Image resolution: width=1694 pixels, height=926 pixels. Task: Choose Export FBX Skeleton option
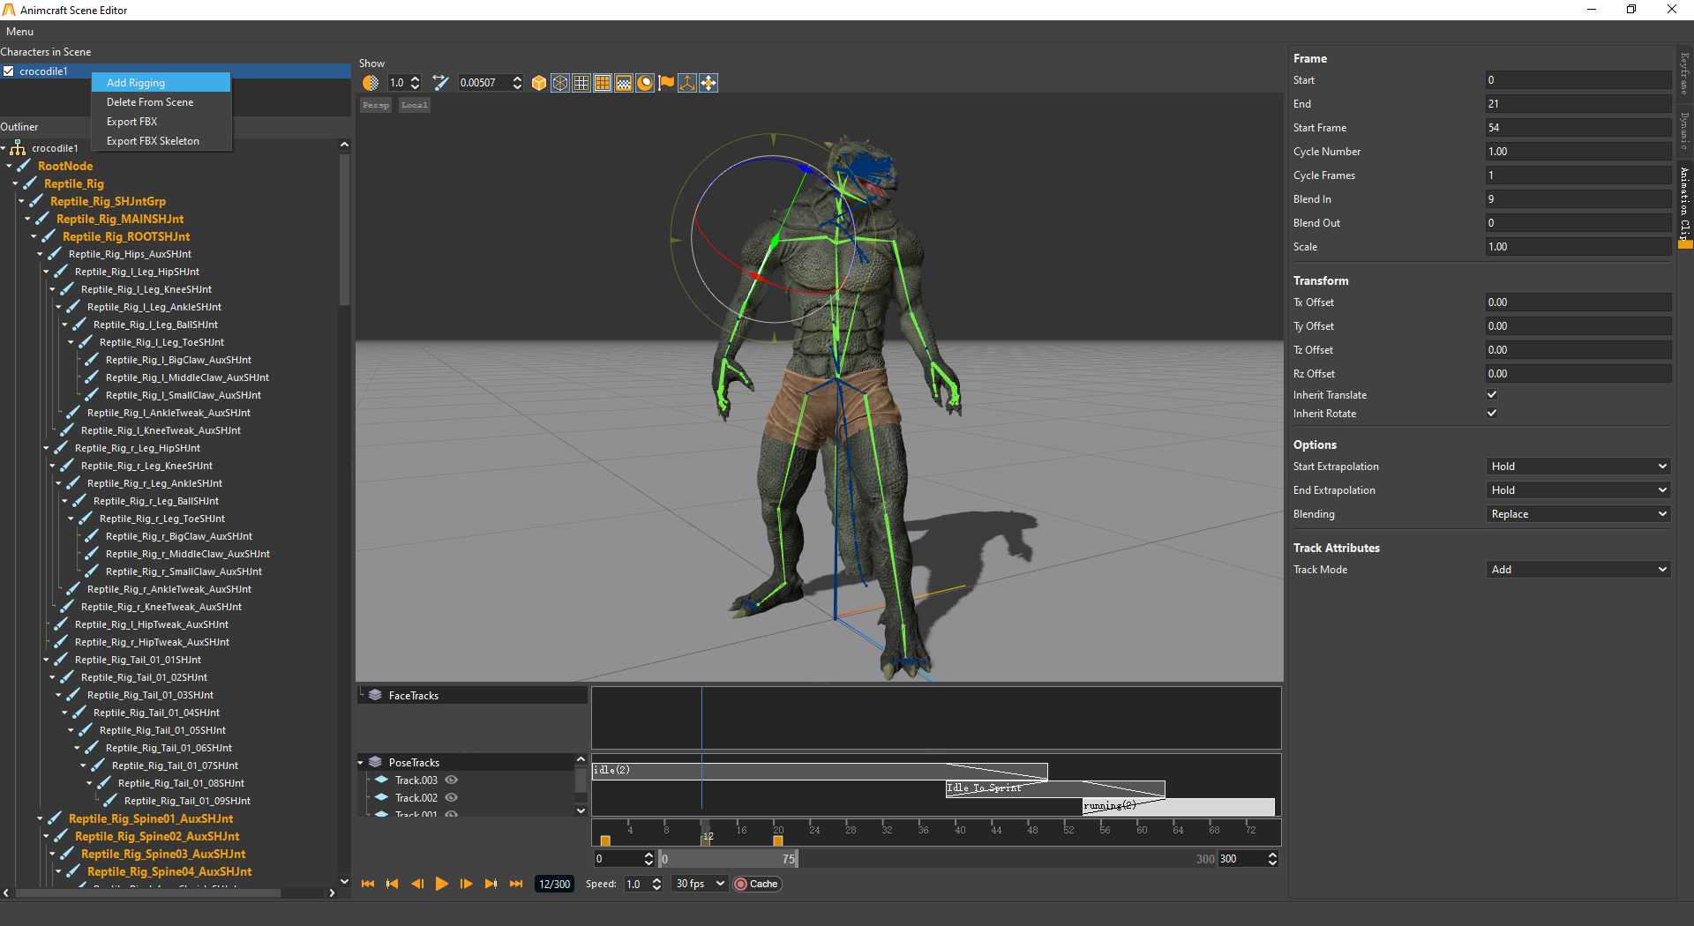pyautogui.click(x=161, y=141)
